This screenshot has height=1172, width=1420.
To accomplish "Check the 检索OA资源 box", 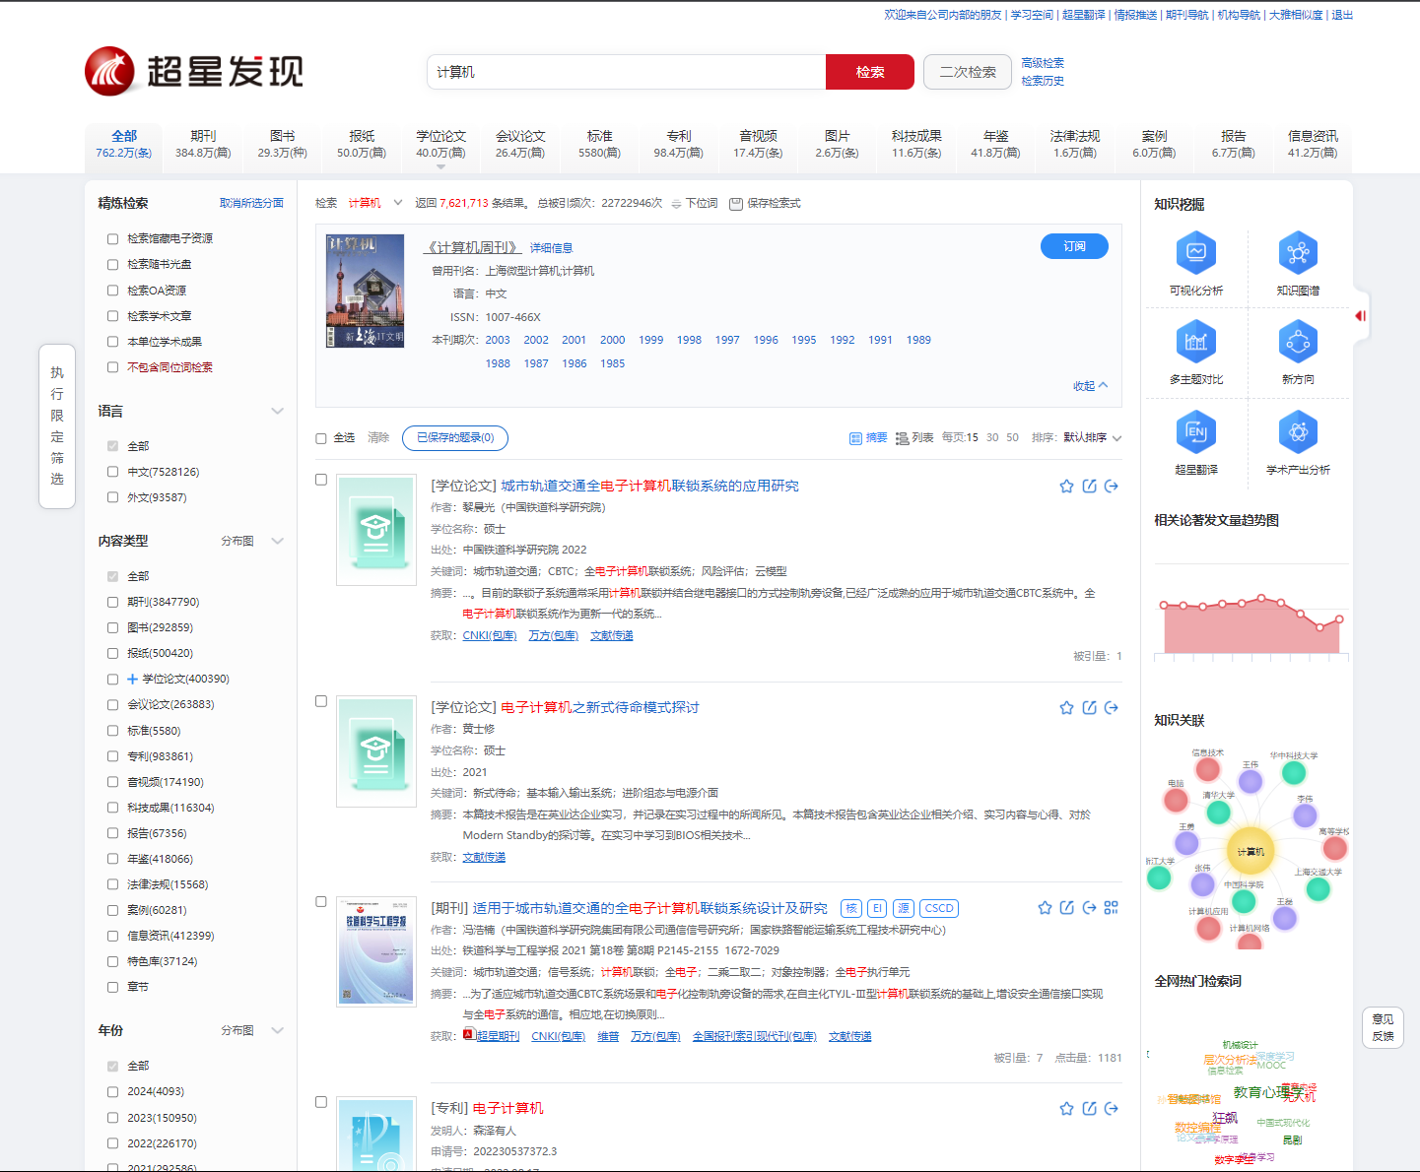I will [112, 291].
